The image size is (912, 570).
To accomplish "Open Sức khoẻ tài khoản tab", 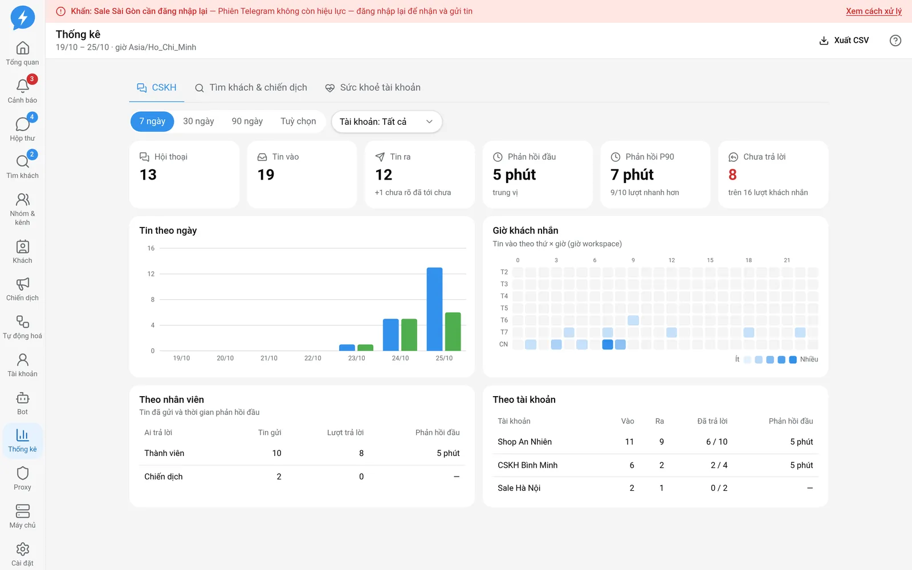I will coord(373,88).
